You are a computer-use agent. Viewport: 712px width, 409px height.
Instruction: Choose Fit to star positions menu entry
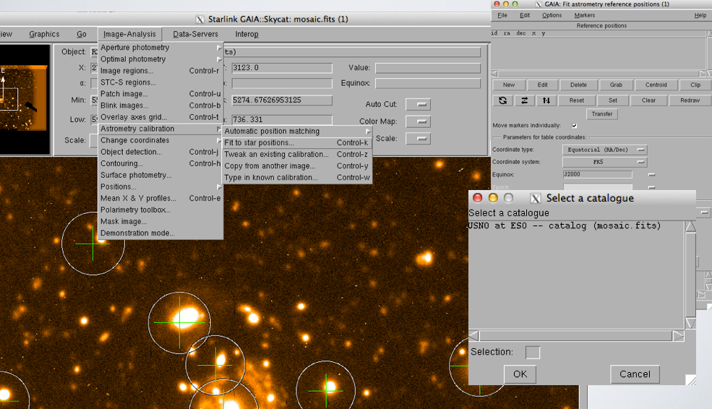point(260,143)
